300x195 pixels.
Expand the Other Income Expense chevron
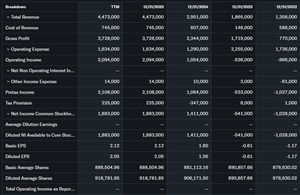pyautogui.click(x=8, y=82)
